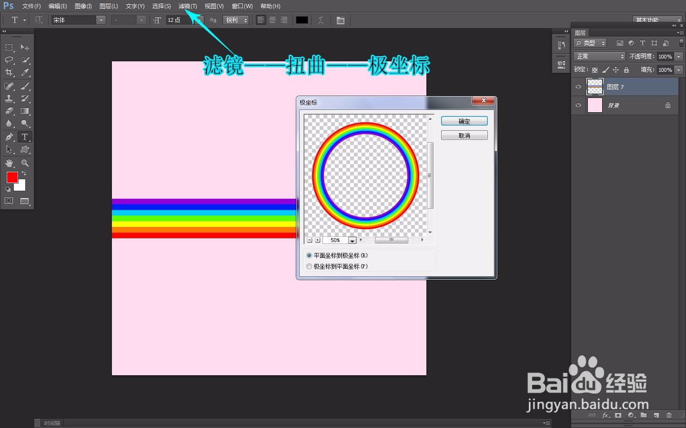Open Create Warped Text option
Image resolution: width=686 pixels, height=428 pixels.
coord(321,20)
